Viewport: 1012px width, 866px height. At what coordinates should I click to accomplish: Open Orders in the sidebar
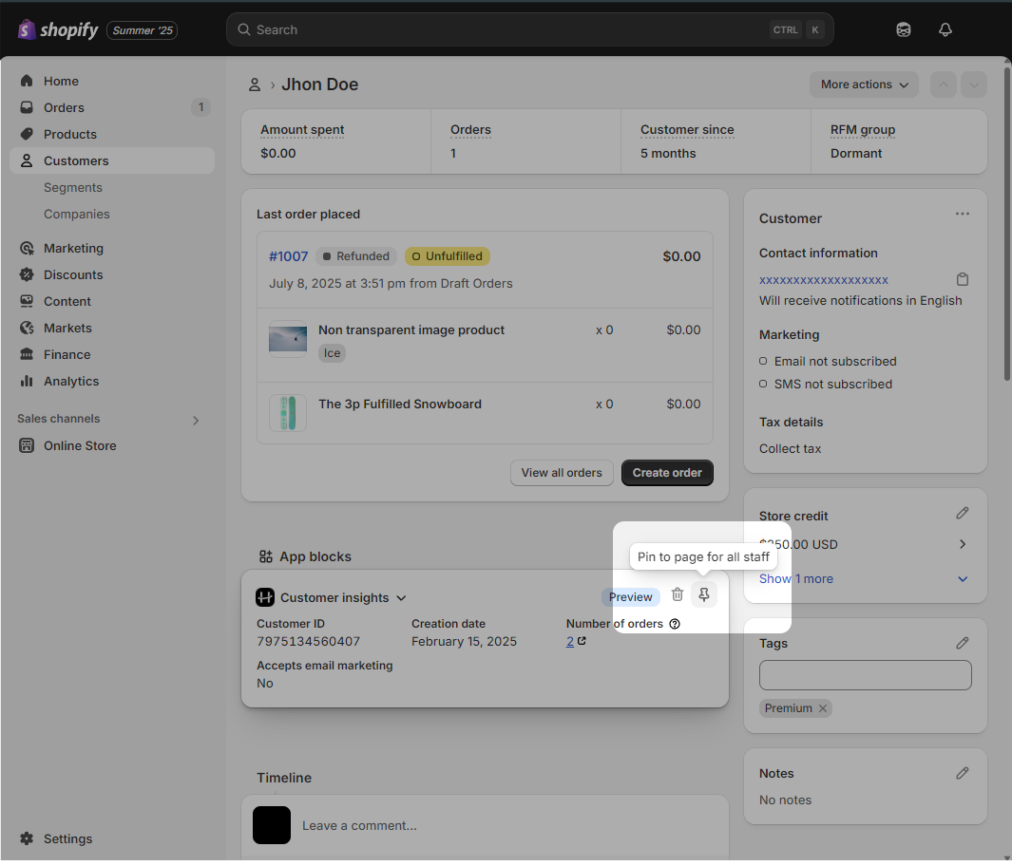pyautogui.click(x=64, y=107)
